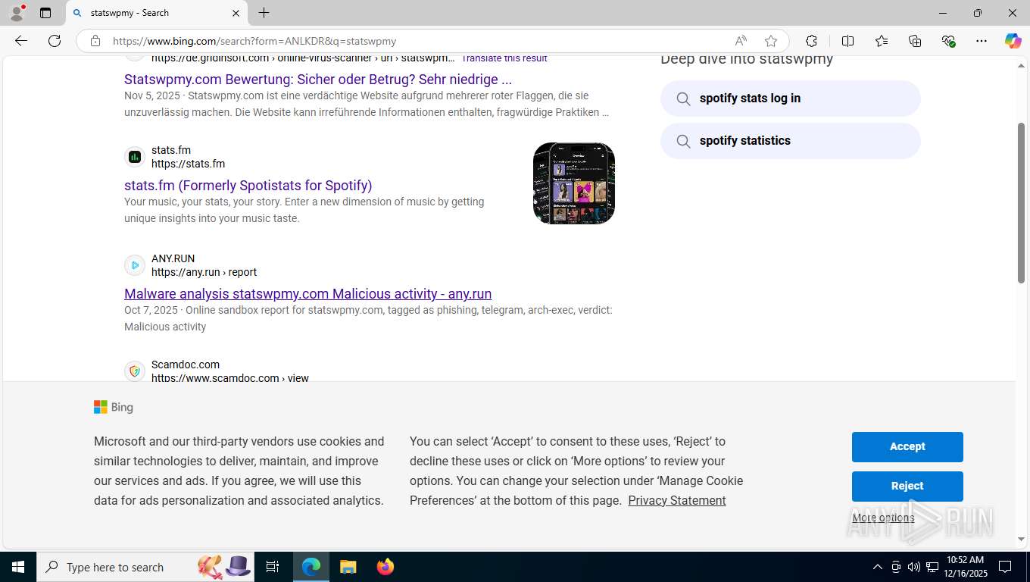Reject the cookies
Screen dimensions: 1030x582
(x=907, y=487)
